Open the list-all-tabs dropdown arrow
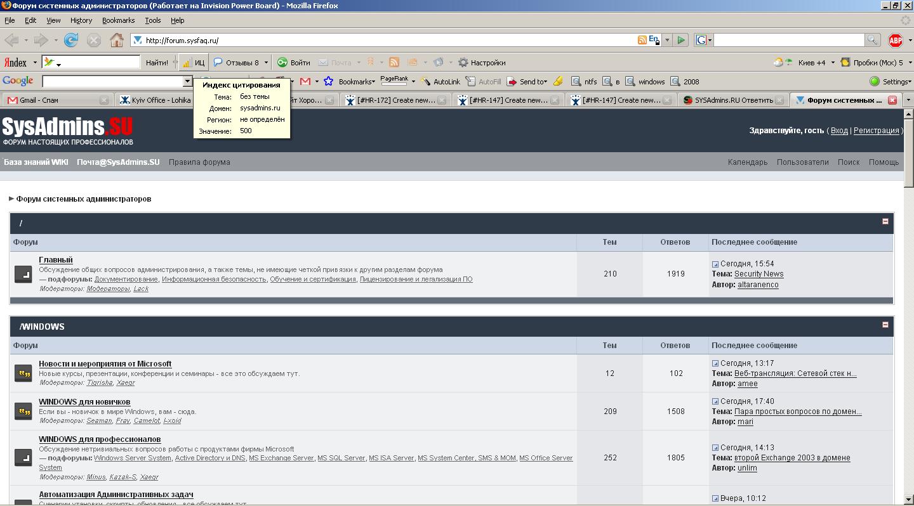914x506 pixels. tap(908, 100)
